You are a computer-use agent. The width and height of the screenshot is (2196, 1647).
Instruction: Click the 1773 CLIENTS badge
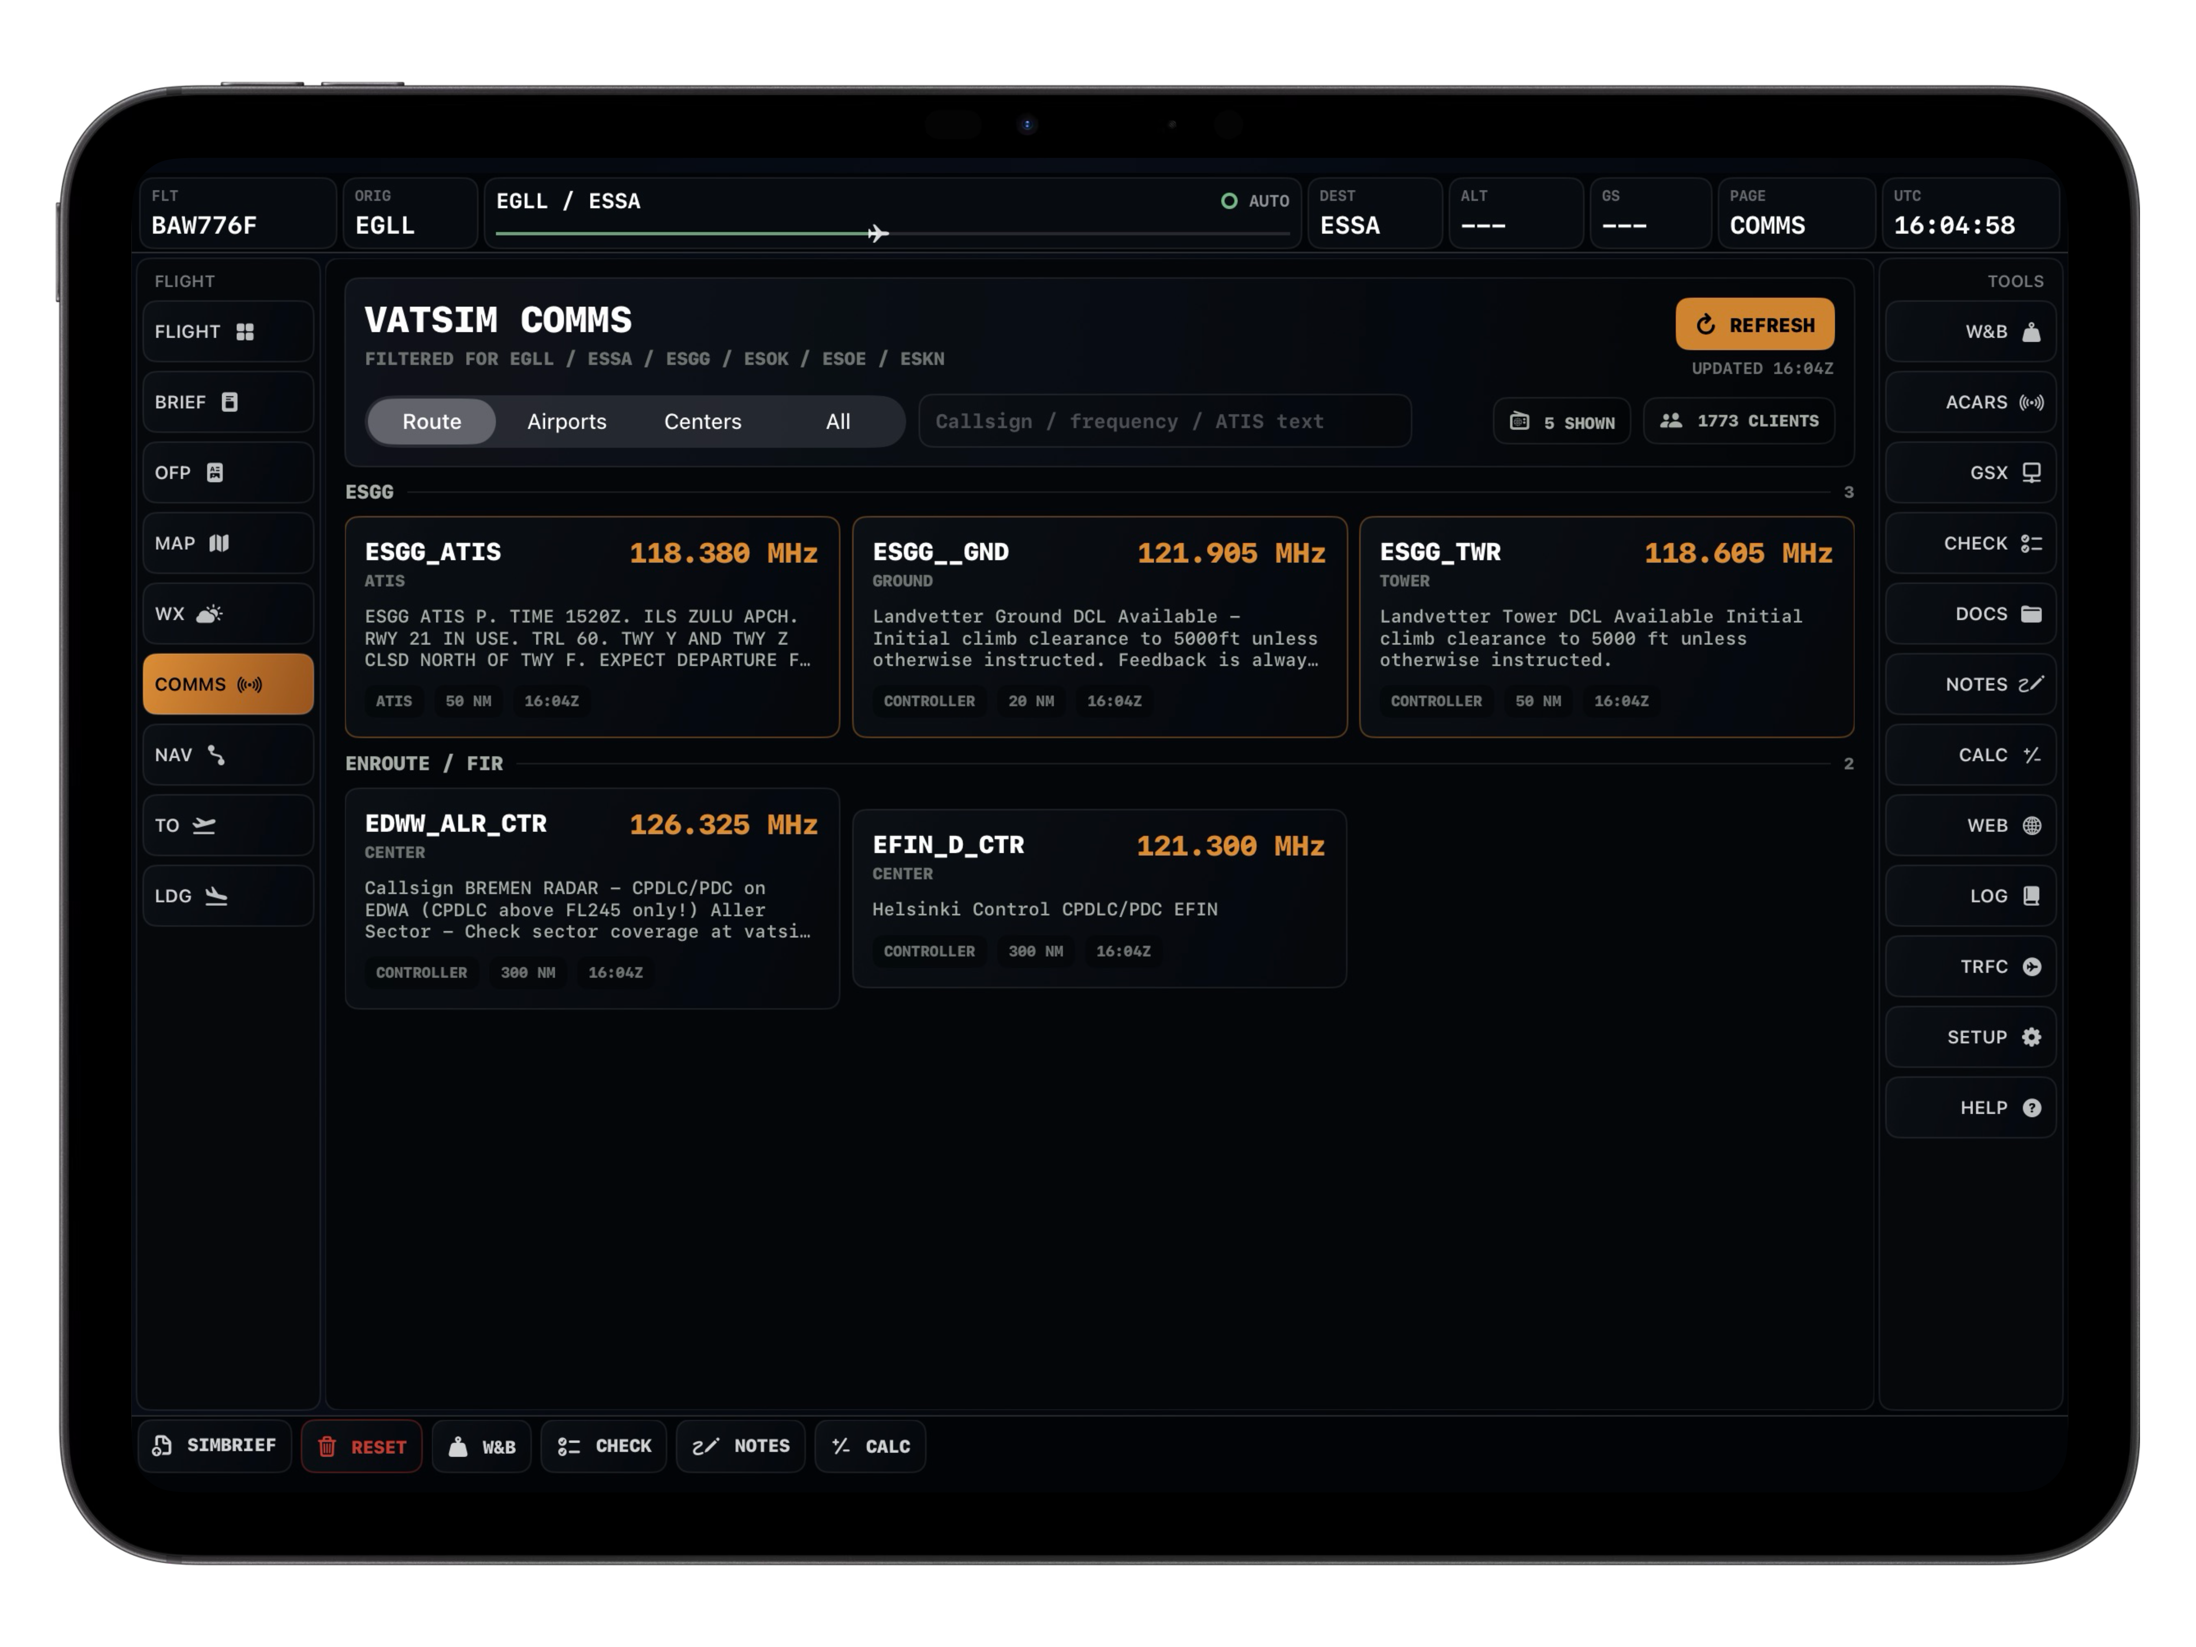[x=1738, y=421]
